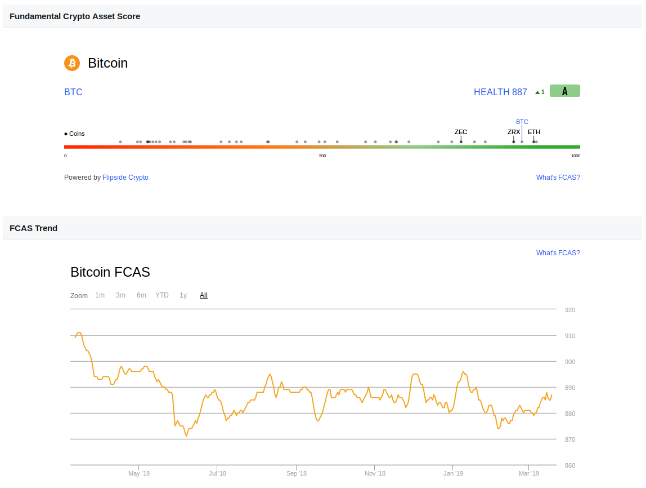The image size is (646, 488).
Task: Click the 870 y-axis value
Action: point(570,440)
